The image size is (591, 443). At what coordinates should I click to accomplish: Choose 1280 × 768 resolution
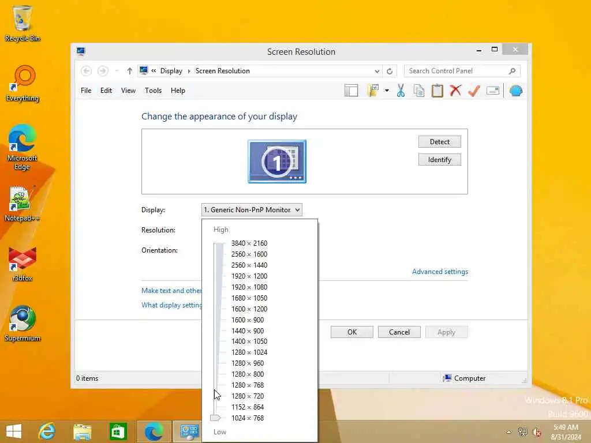click(x=248, y=385)
